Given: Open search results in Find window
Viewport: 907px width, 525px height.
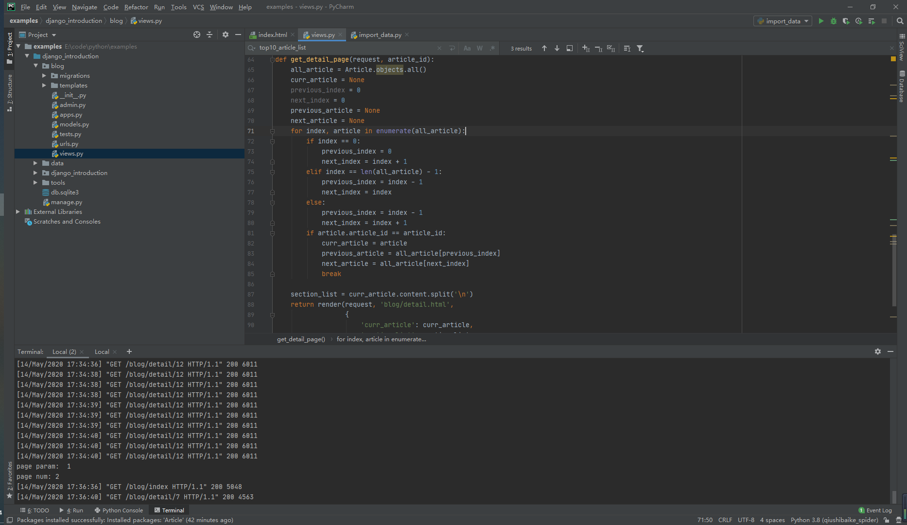Looking at the screenshot, I should point(570,48).
